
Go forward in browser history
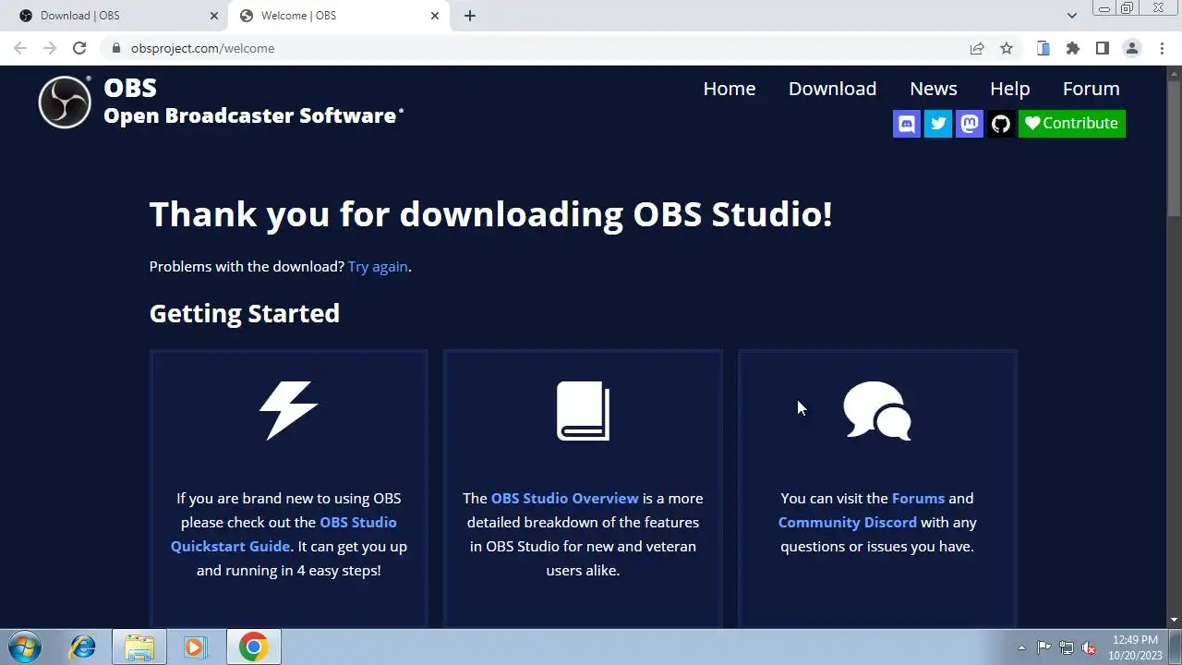pyautogui.click(x=50, y=48)
